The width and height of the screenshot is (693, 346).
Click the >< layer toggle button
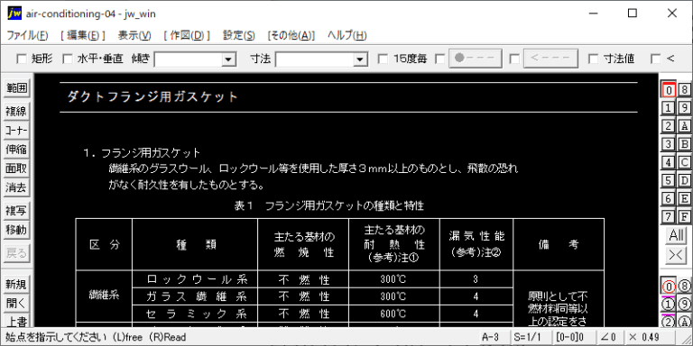pos(676,256)
